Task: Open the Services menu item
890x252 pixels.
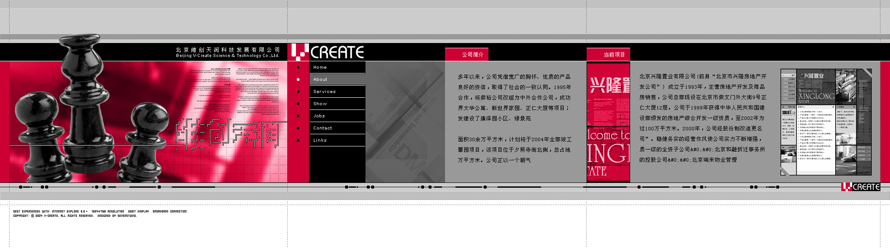Action: click(x=337, y=92)
